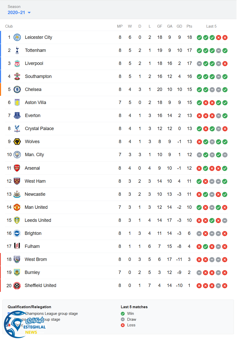Image resolution: width=237 pixels, height=345 pixels.
Task: Open the Southampton team link
Action: click(x=38, y=76)
